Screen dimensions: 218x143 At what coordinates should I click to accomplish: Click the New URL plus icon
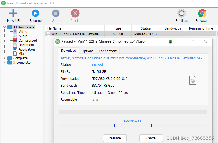tap(13, 13)
